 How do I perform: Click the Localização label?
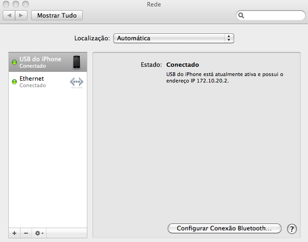tap(92, 38)
